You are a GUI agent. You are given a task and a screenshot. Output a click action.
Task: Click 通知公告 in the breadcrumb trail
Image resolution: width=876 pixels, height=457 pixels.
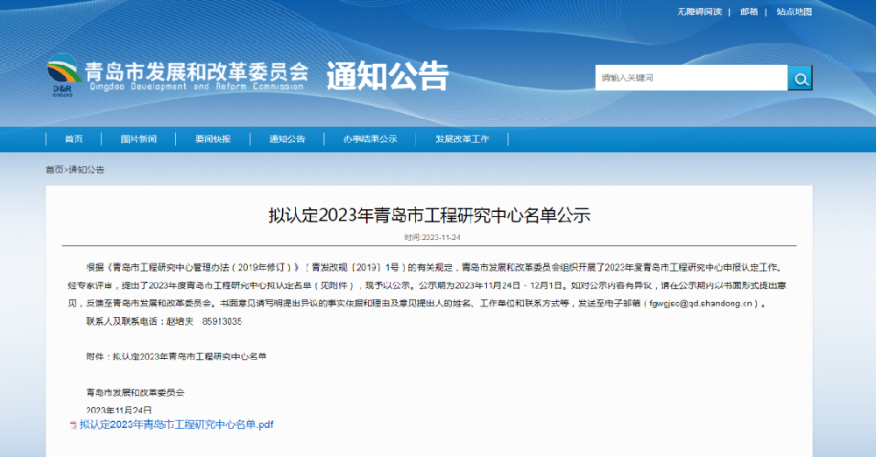87,170
